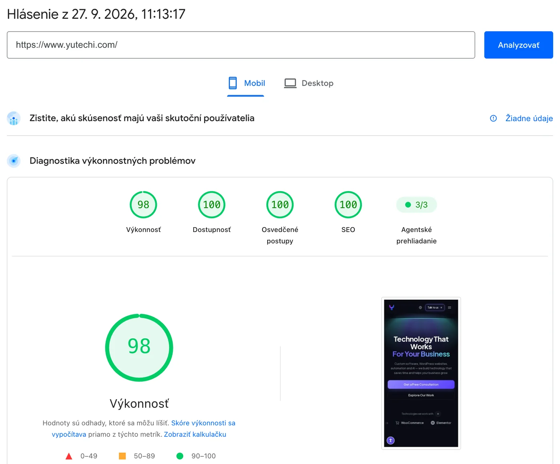Image resolution: width=560 pixels, height=464 pixels.
Task: Click the mobile phone icon
Action: coord(233,83)
